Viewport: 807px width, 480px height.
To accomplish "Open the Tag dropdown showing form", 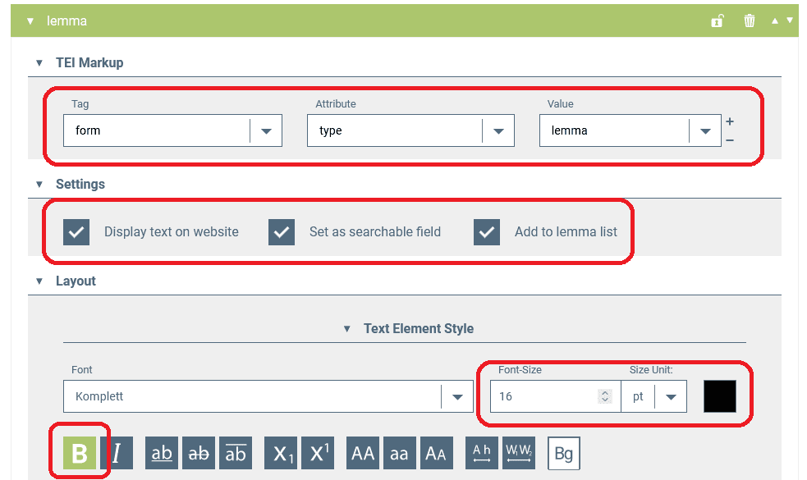I will coord(265,130).
